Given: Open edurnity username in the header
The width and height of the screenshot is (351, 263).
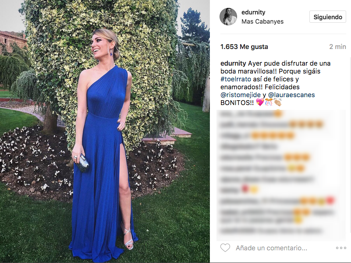Looking at the screenshot, I should point(253,12).
